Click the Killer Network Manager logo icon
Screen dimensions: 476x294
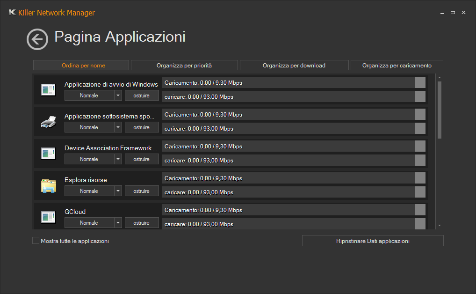[x=12, y=13]
